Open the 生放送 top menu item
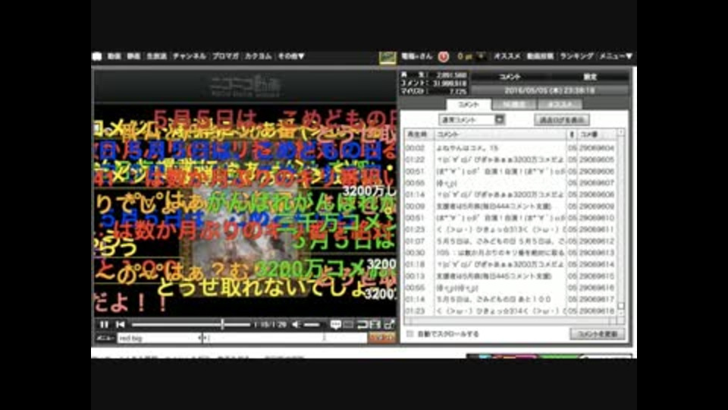 pos(156,56)
